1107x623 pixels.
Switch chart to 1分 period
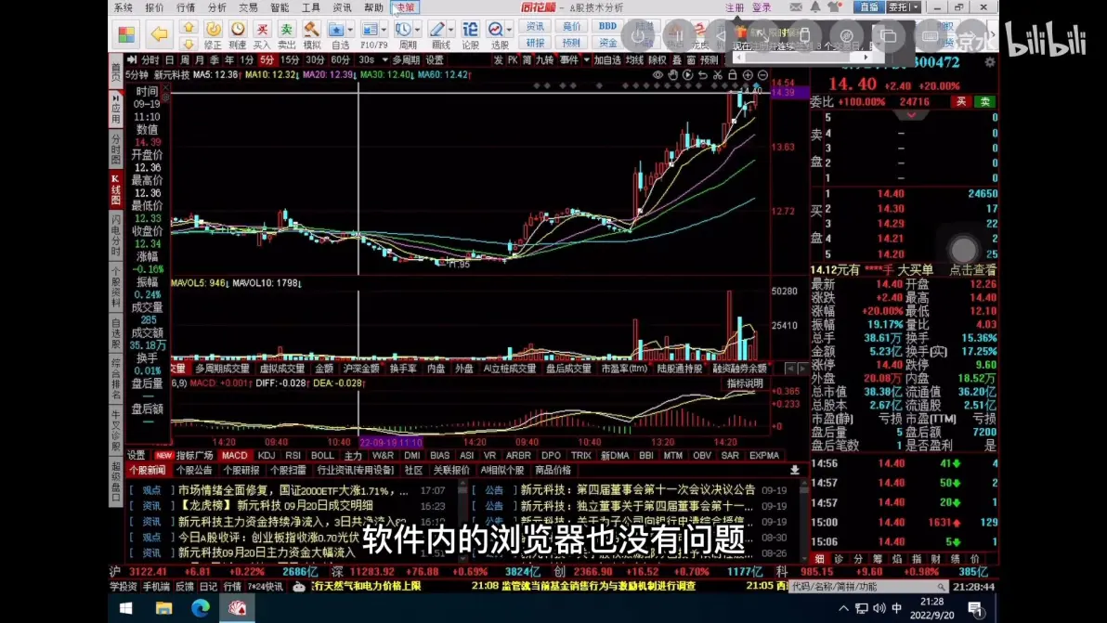pyautogui.click(x=246, y=60)
